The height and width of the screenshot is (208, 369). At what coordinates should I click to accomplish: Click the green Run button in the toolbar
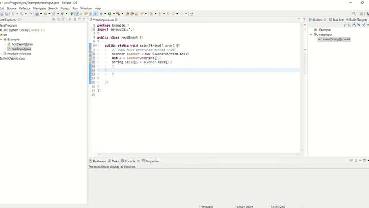pos(110,14)
